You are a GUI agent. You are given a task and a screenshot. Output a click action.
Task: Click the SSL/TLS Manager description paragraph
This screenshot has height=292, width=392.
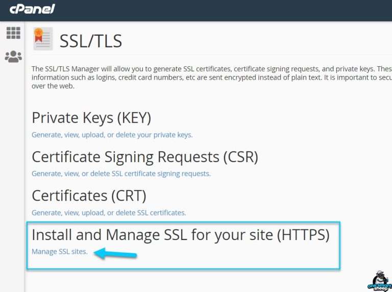(204, 77)
